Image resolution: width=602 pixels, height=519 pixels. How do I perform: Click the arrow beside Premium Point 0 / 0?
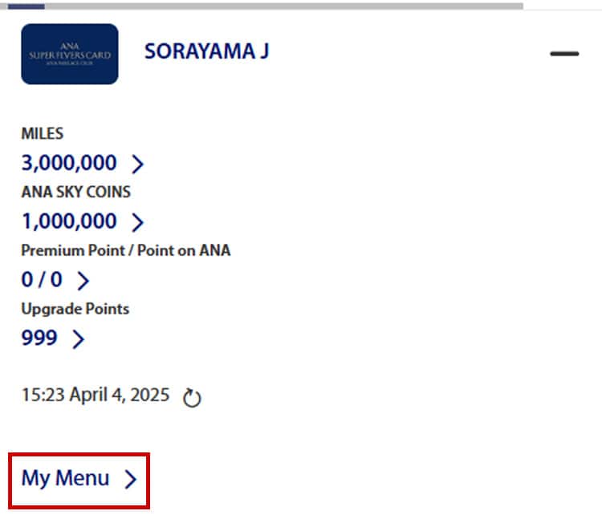click(83, 280)
